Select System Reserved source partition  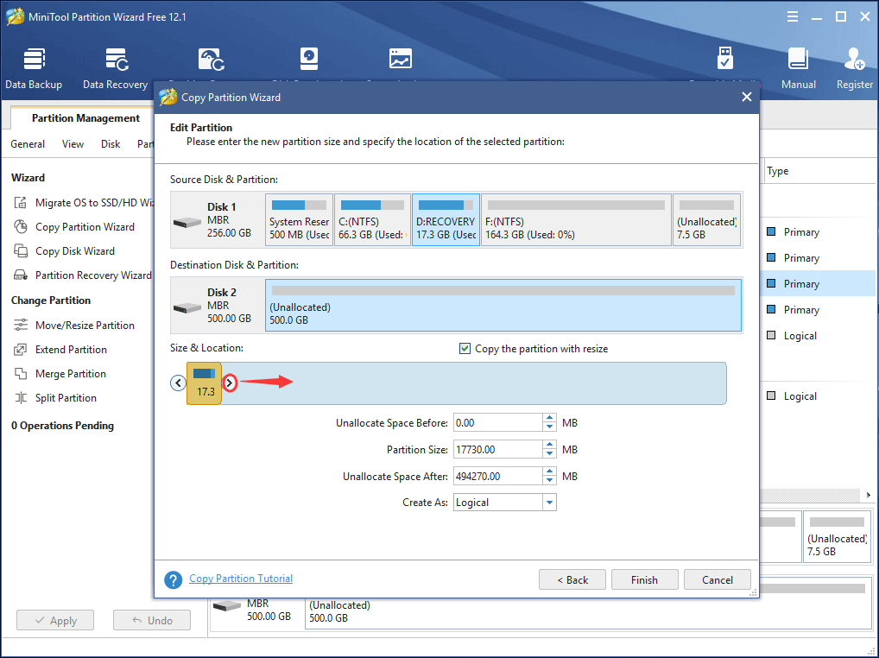click(300, 219)
